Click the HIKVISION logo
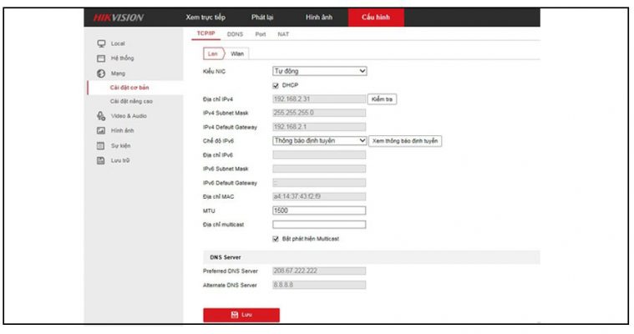Screen dimensions: 634x334 [115, 18]
